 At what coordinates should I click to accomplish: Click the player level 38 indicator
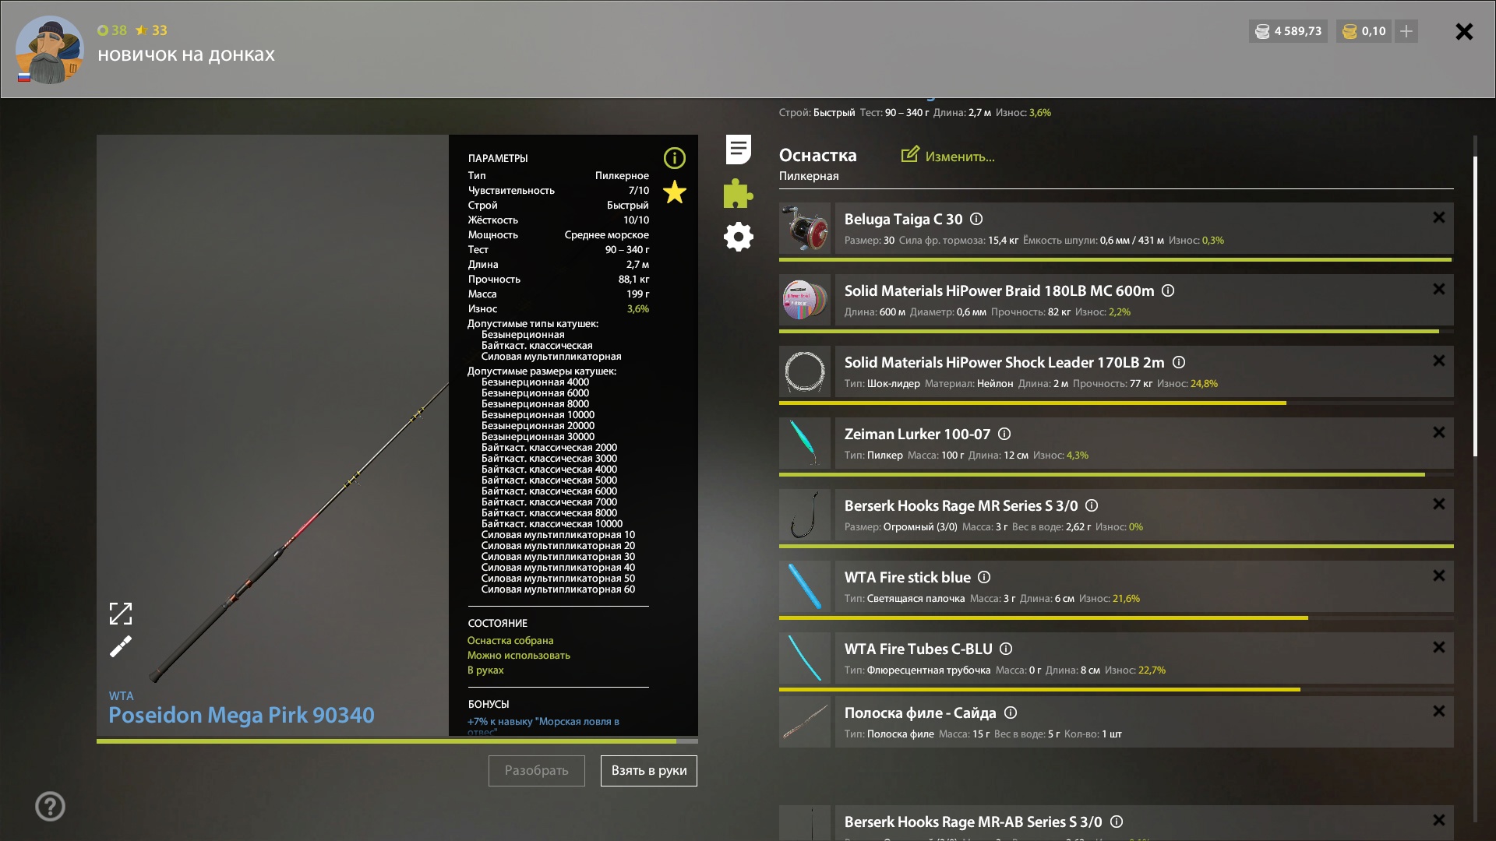pos(112,30)
